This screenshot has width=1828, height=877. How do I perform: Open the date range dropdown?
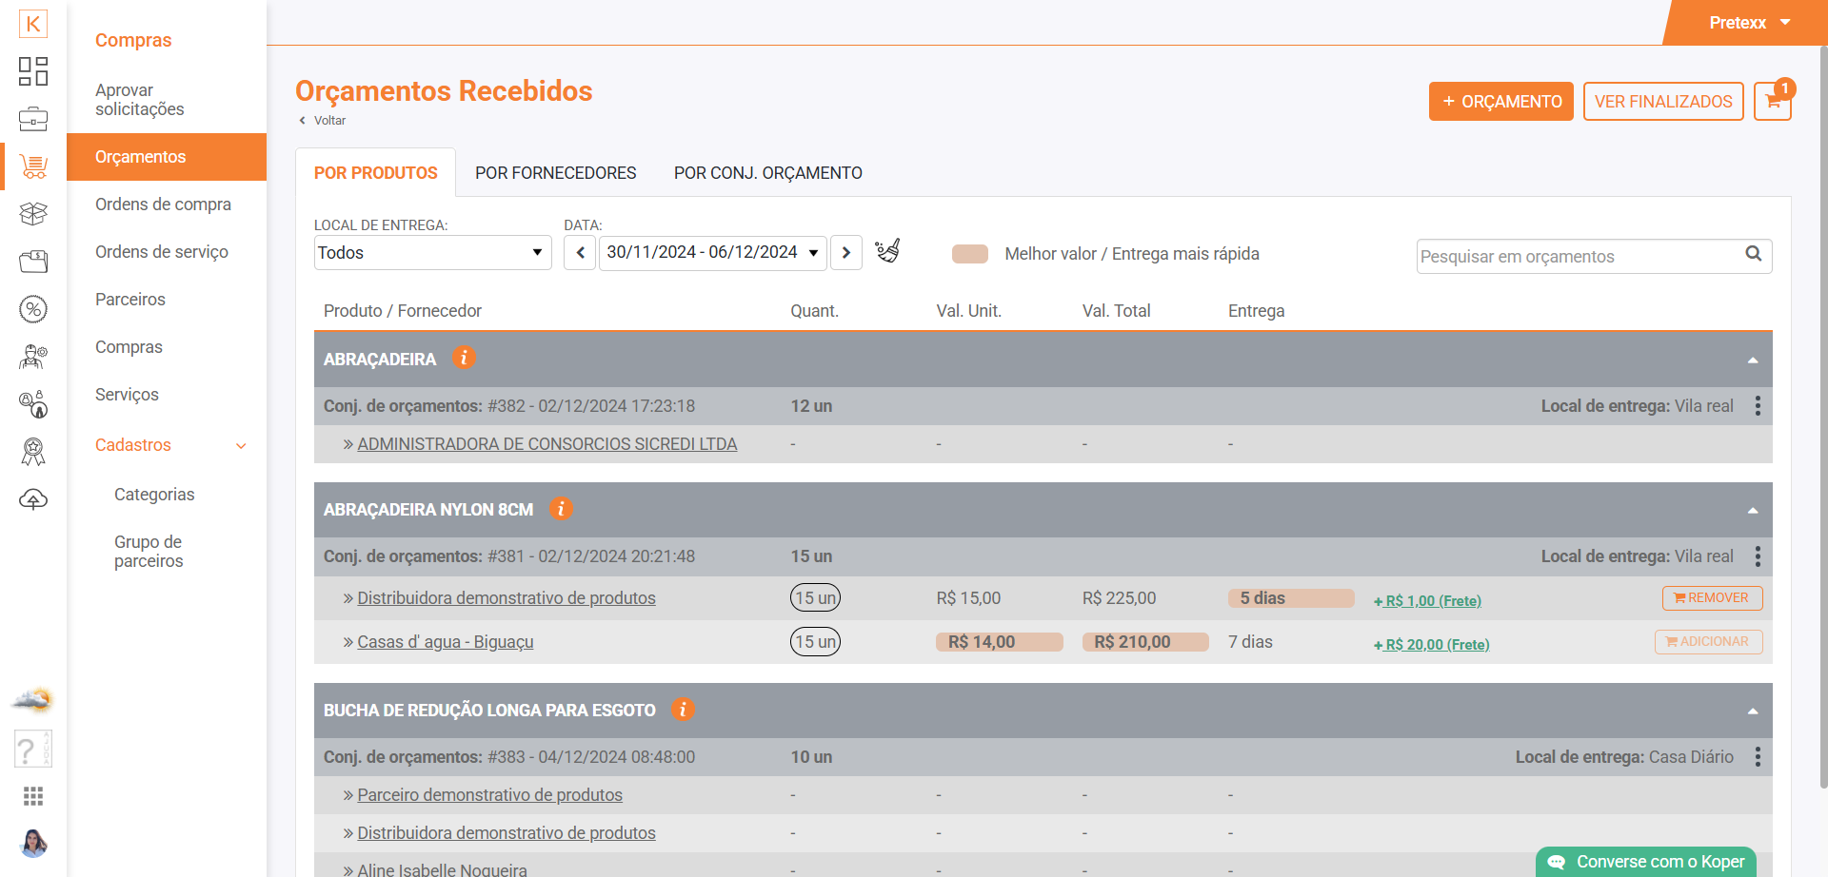click(x=712, y=253)
